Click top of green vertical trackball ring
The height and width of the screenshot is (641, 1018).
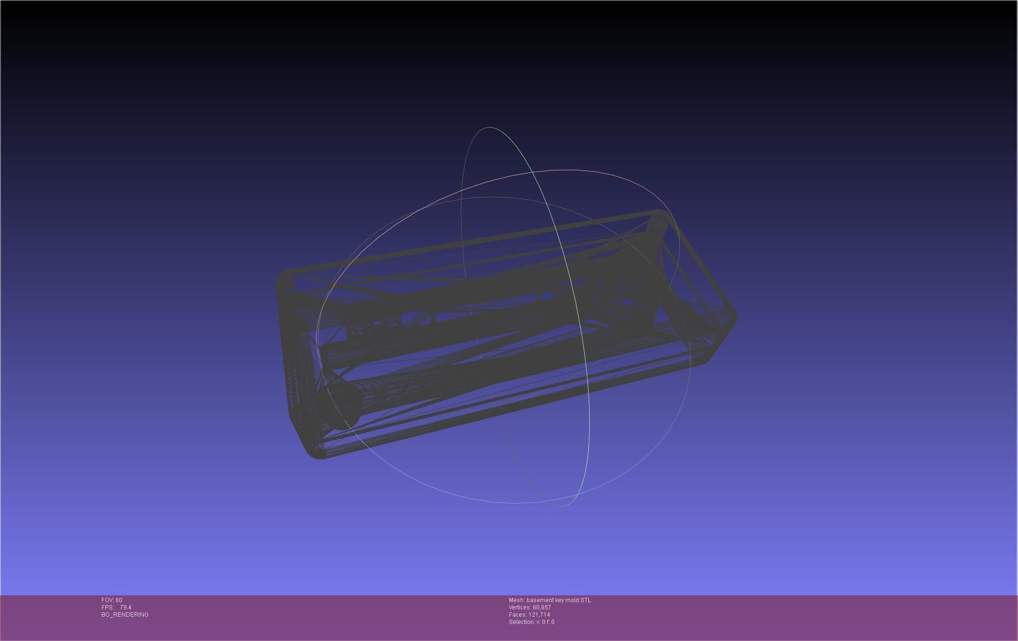pos(489,128)
